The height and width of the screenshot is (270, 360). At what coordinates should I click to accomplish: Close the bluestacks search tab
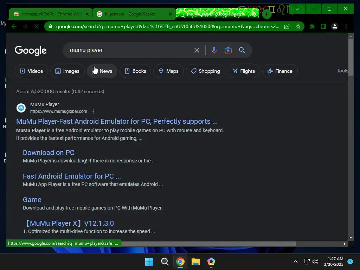(171, 14)
